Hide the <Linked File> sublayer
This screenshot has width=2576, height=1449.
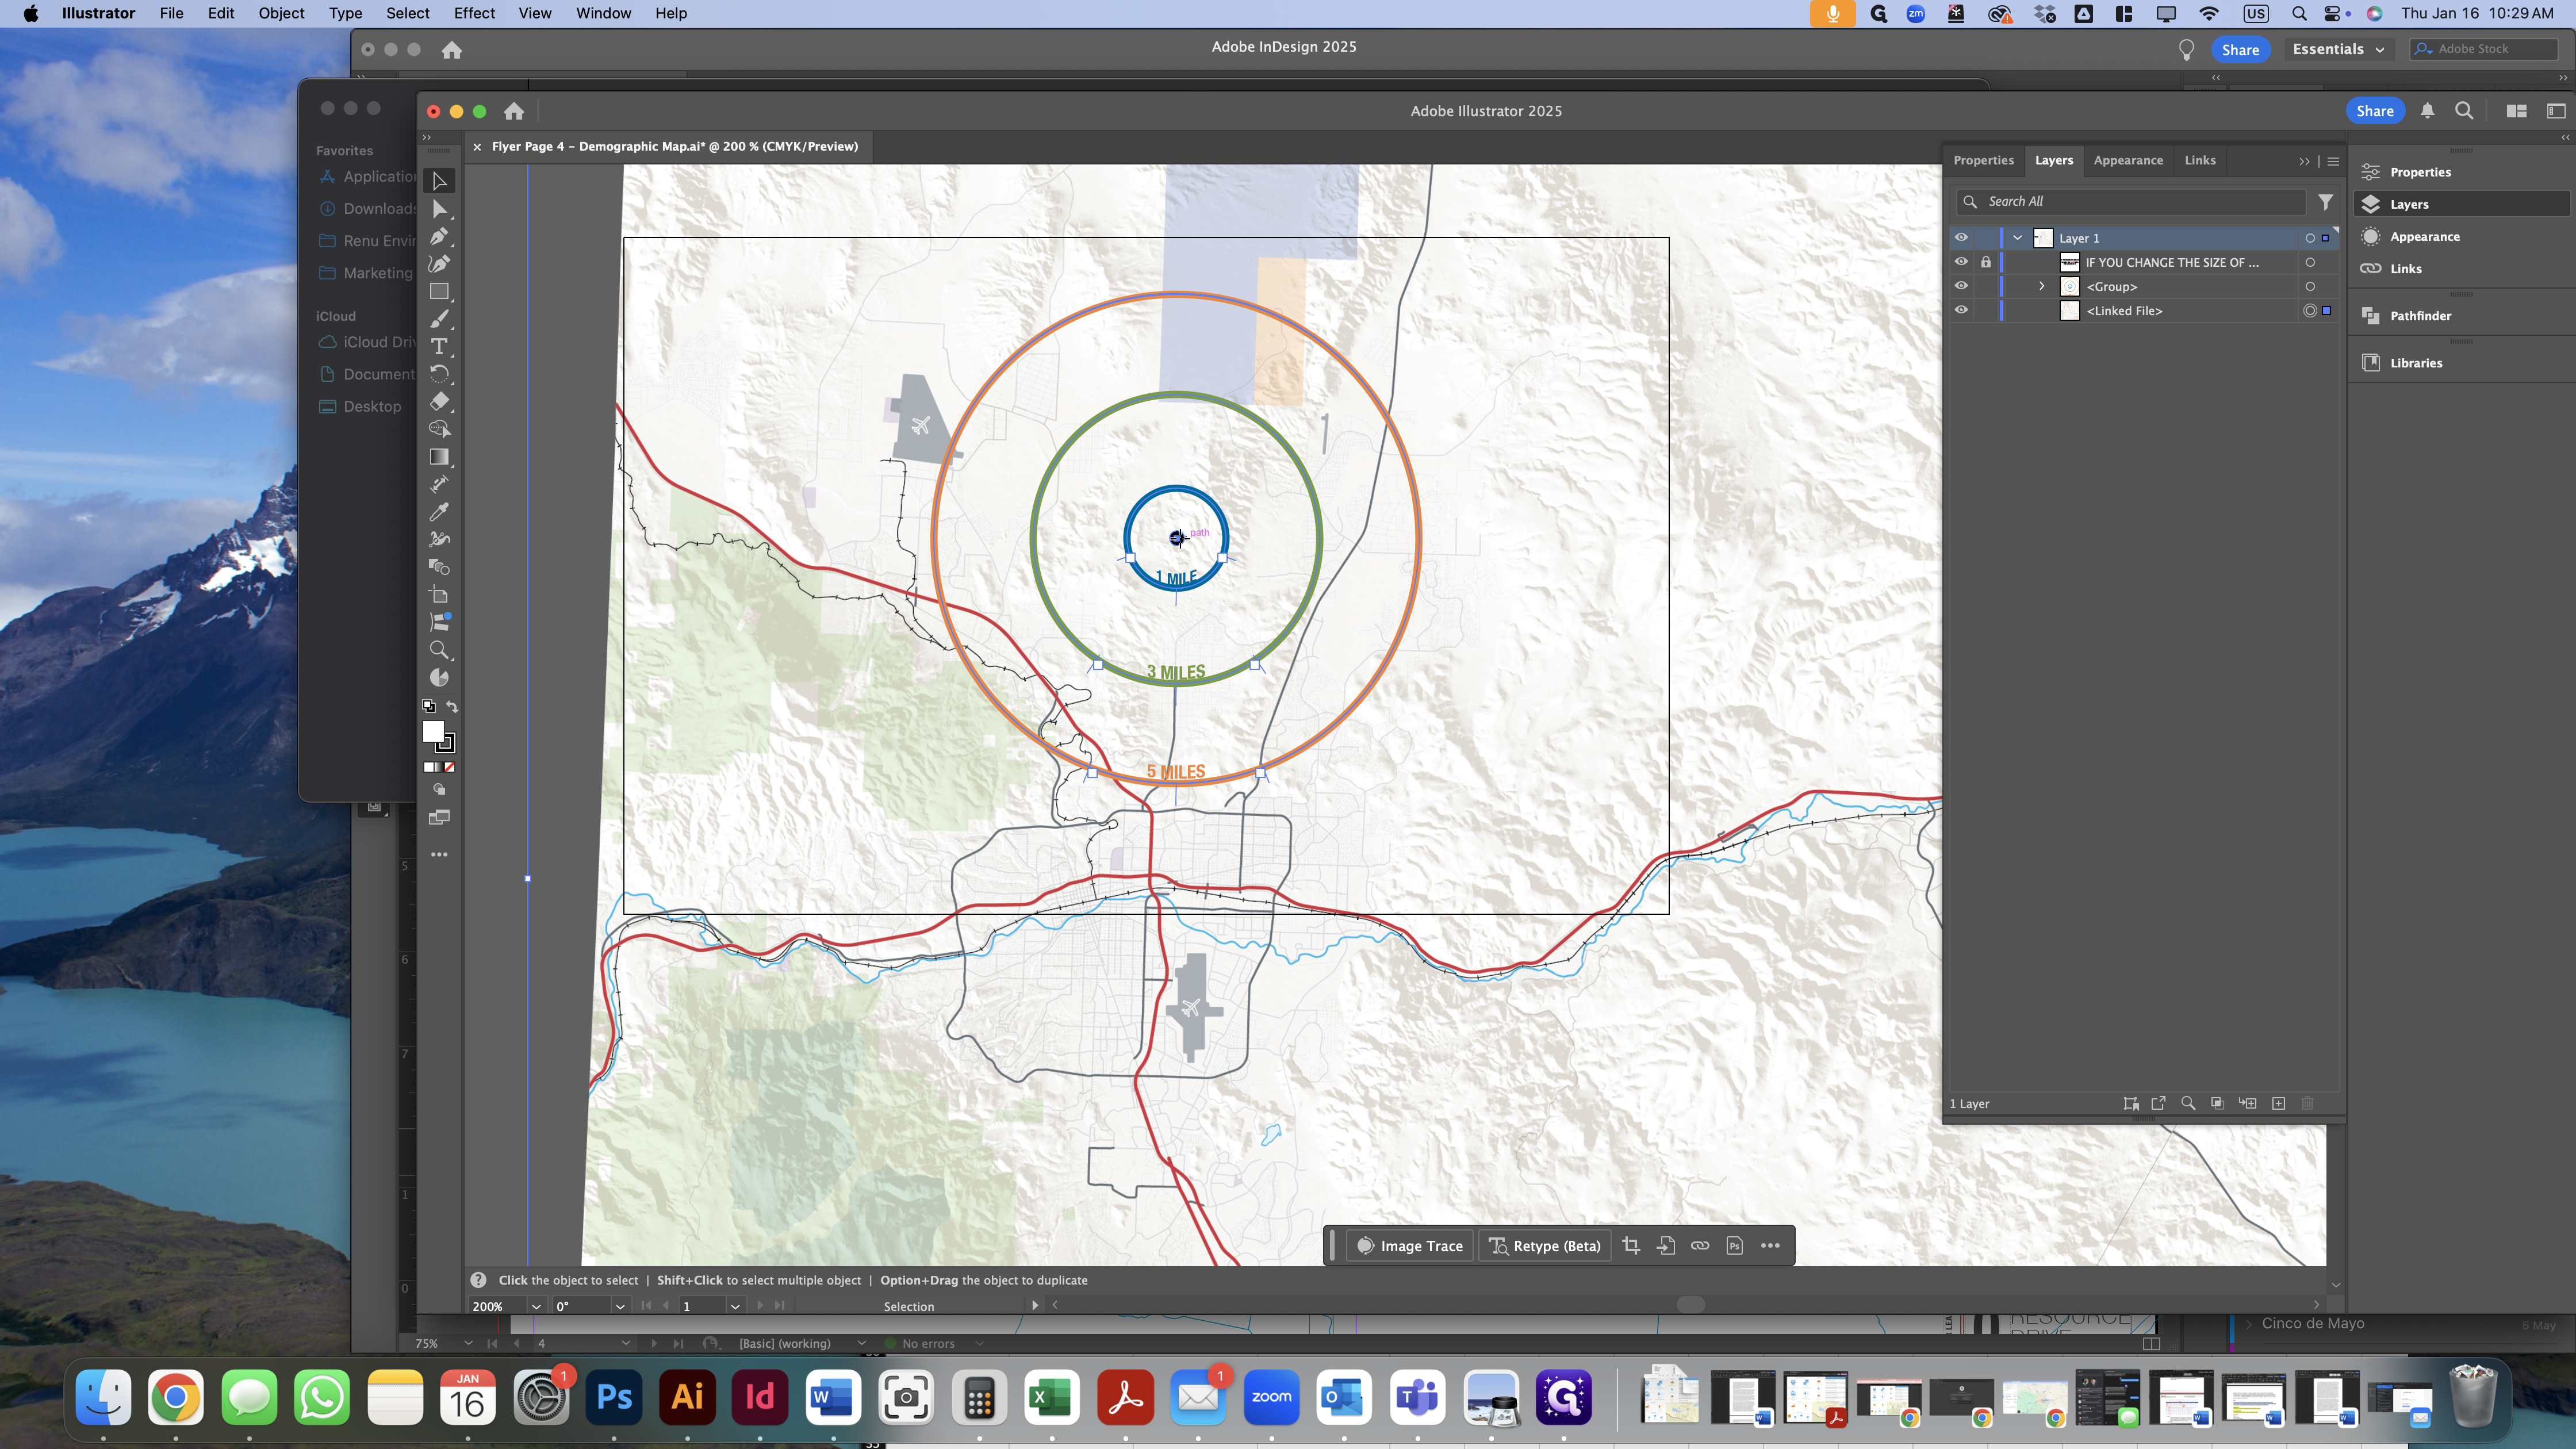pos(1961,310)
